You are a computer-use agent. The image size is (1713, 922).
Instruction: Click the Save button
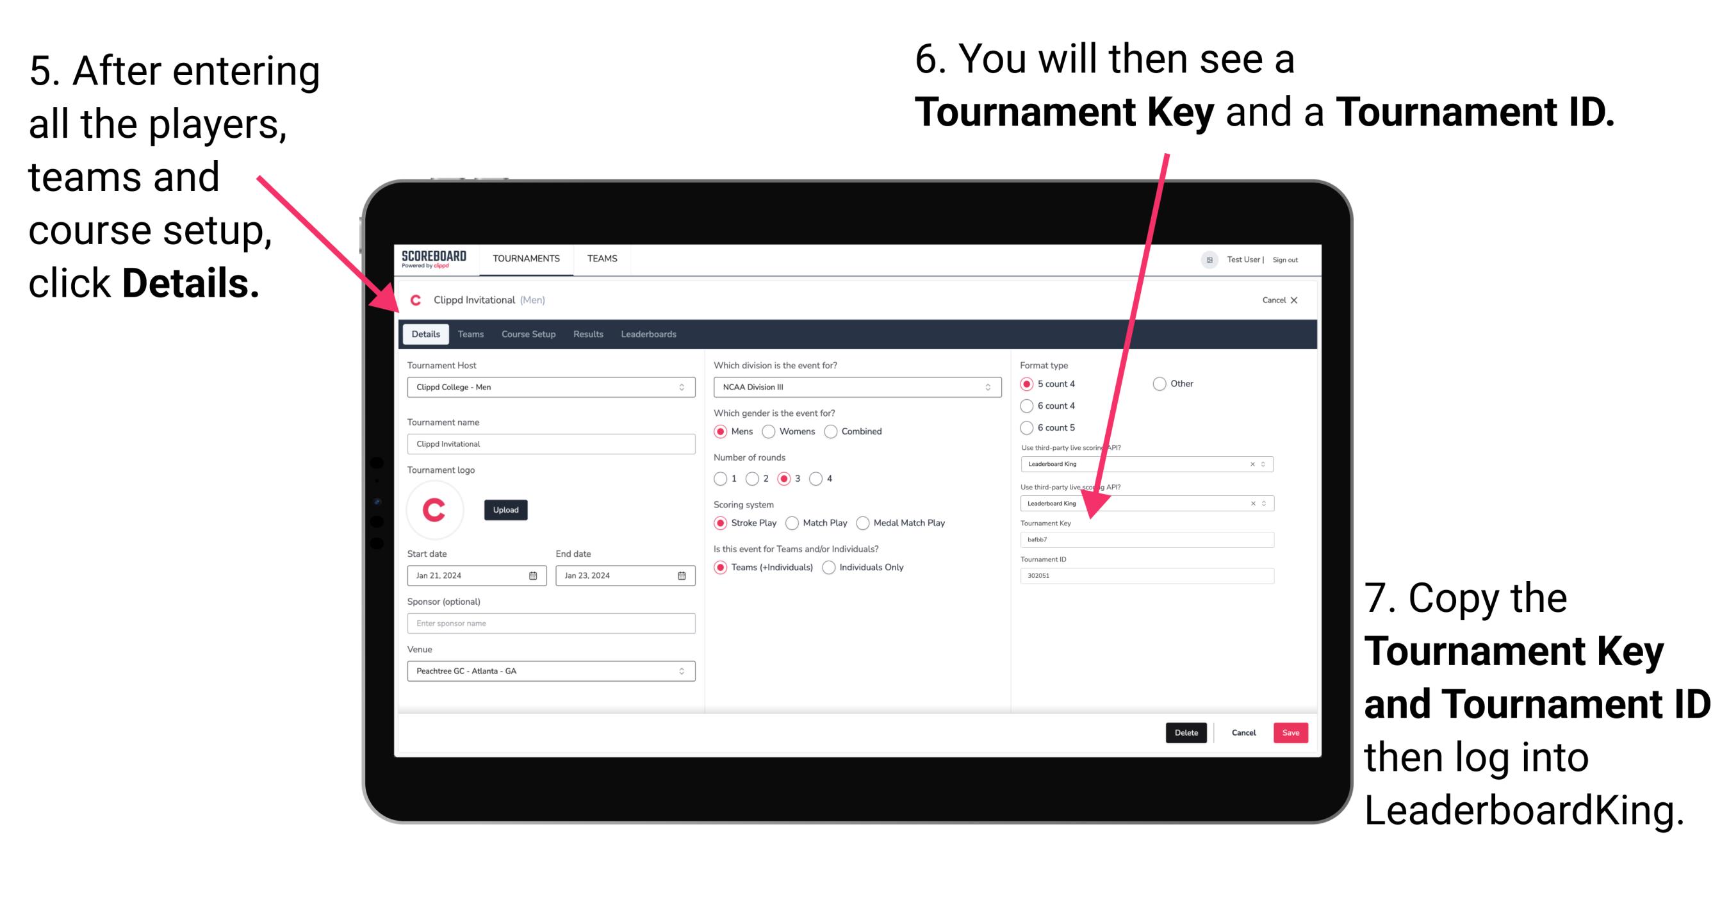(x=1294, y=732)
